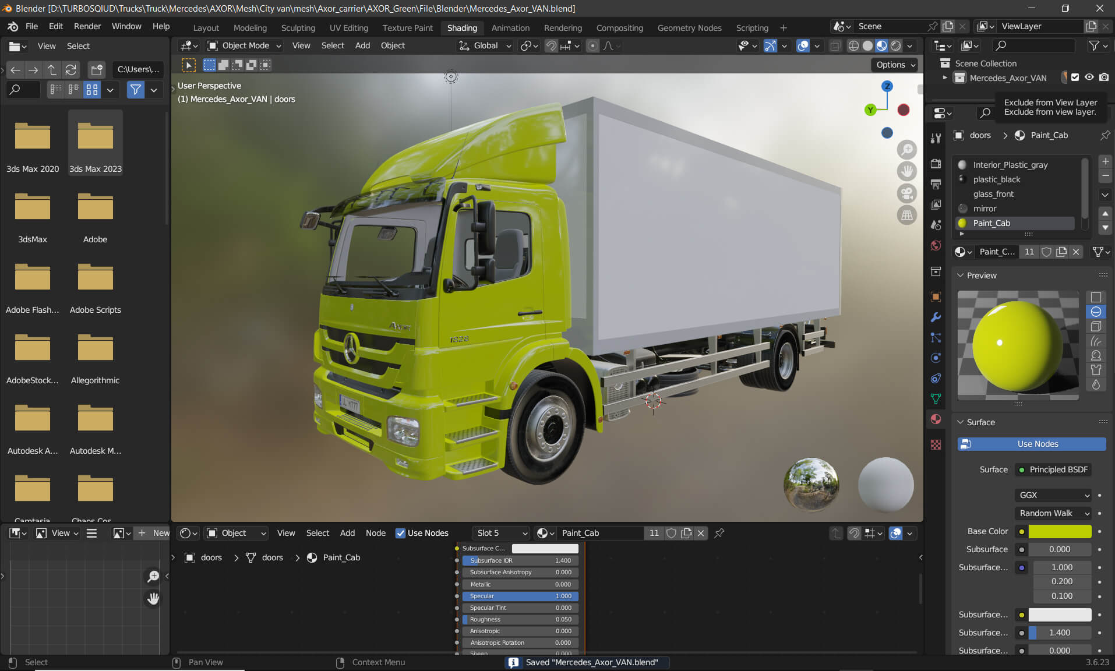Click the viewport zoom magnifier gizmo
The height and width of the screenshot is (671, 1115).
tap(907, 150)
